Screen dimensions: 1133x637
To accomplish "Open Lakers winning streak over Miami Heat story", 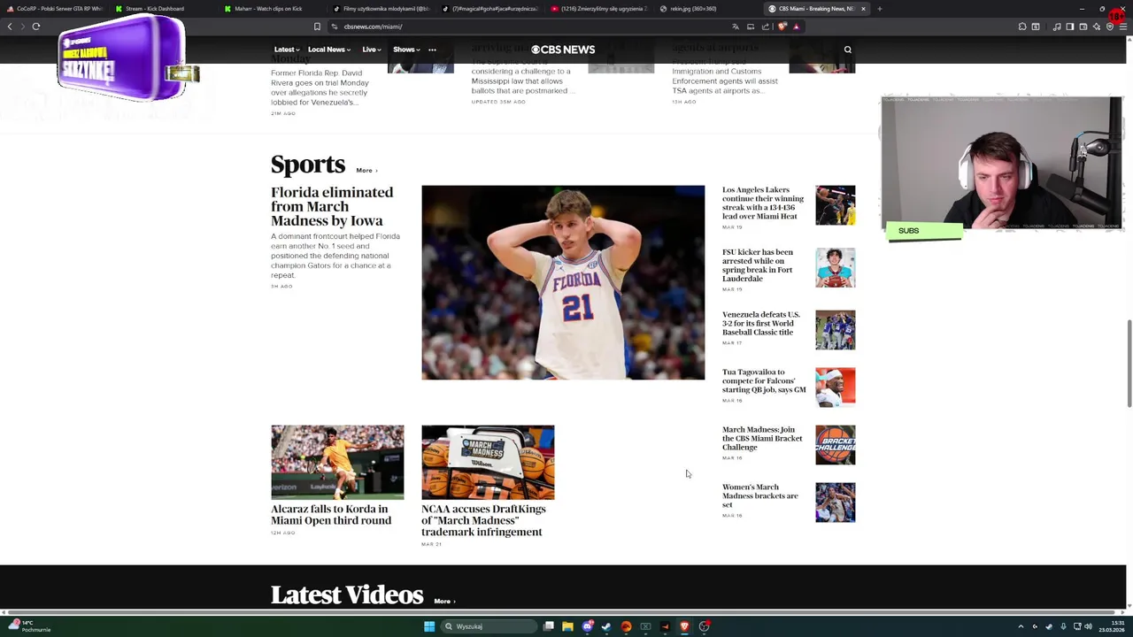I will click(763, 203).
